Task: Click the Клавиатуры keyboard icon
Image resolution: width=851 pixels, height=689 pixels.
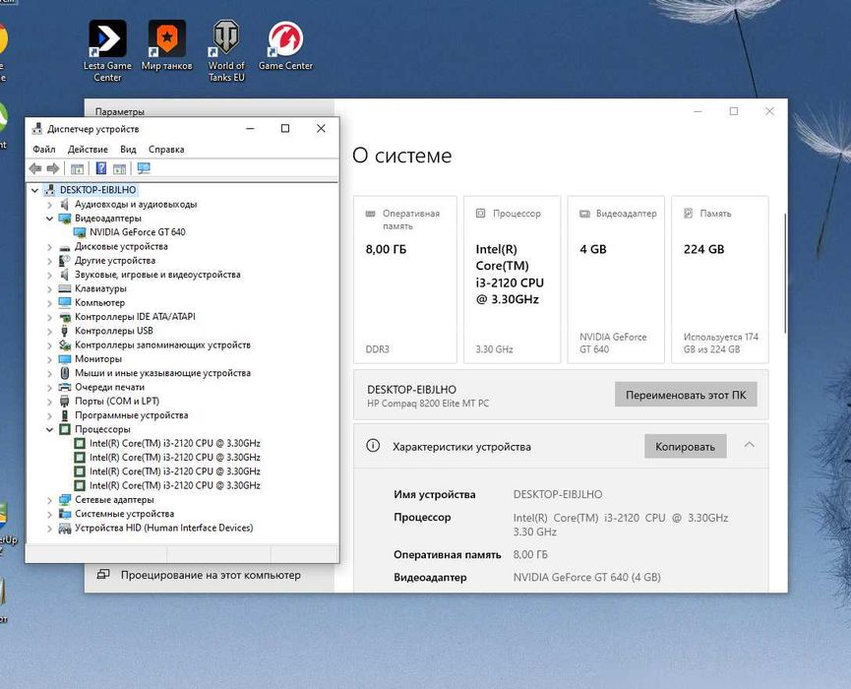Action: [x=65, y=288]
